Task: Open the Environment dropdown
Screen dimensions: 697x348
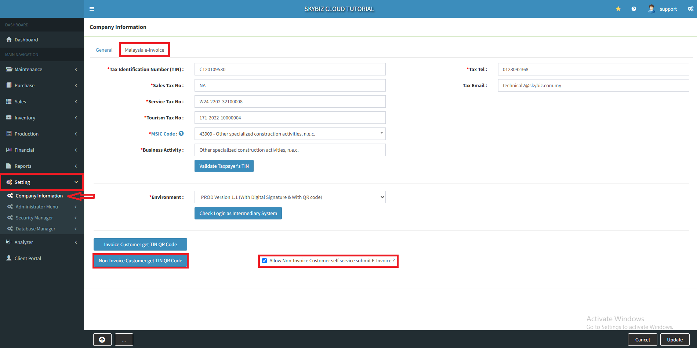Action: (x=290, y=197)
